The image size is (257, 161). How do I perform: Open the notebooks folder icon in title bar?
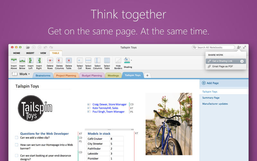tap(28, 47)
